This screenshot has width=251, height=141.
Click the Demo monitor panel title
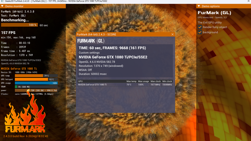[14, 6]
